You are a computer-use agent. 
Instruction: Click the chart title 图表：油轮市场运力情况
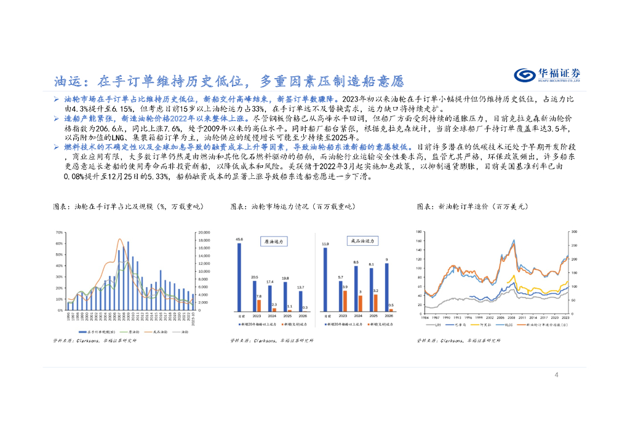click(x=293, y=207)
